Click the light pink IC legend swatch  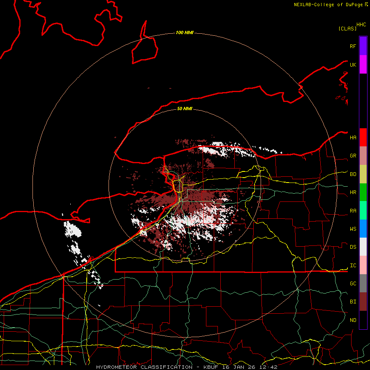pyautogui.click(x=363, y=265)
